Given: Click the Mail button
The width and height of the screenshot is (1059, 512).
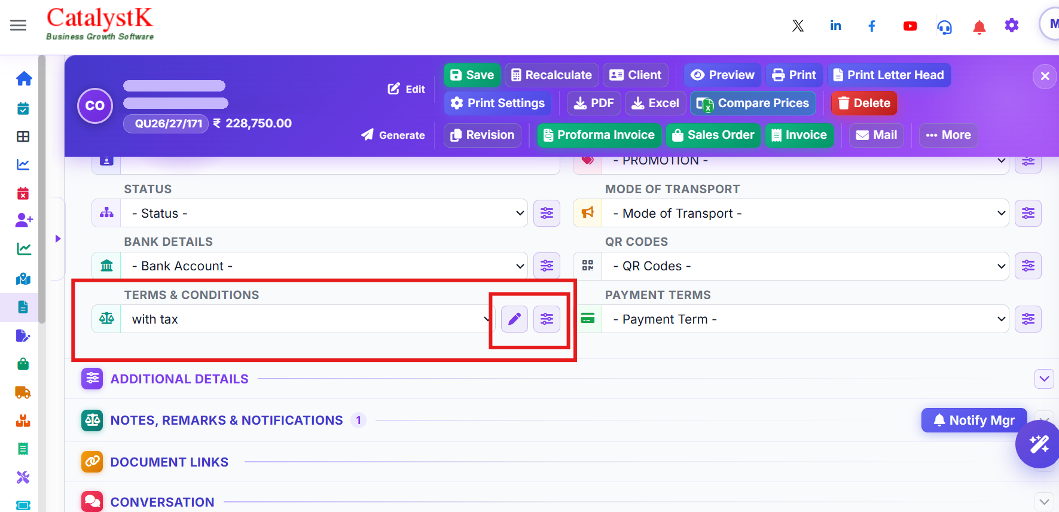Looking at the screenshot, I should (x=876, y=135).
